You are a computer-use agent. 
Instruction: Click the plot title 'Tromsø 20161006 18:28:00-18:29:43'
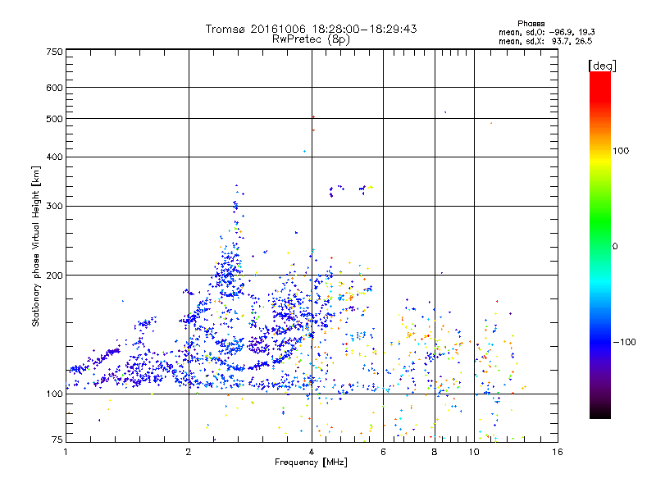coord(311,29)
